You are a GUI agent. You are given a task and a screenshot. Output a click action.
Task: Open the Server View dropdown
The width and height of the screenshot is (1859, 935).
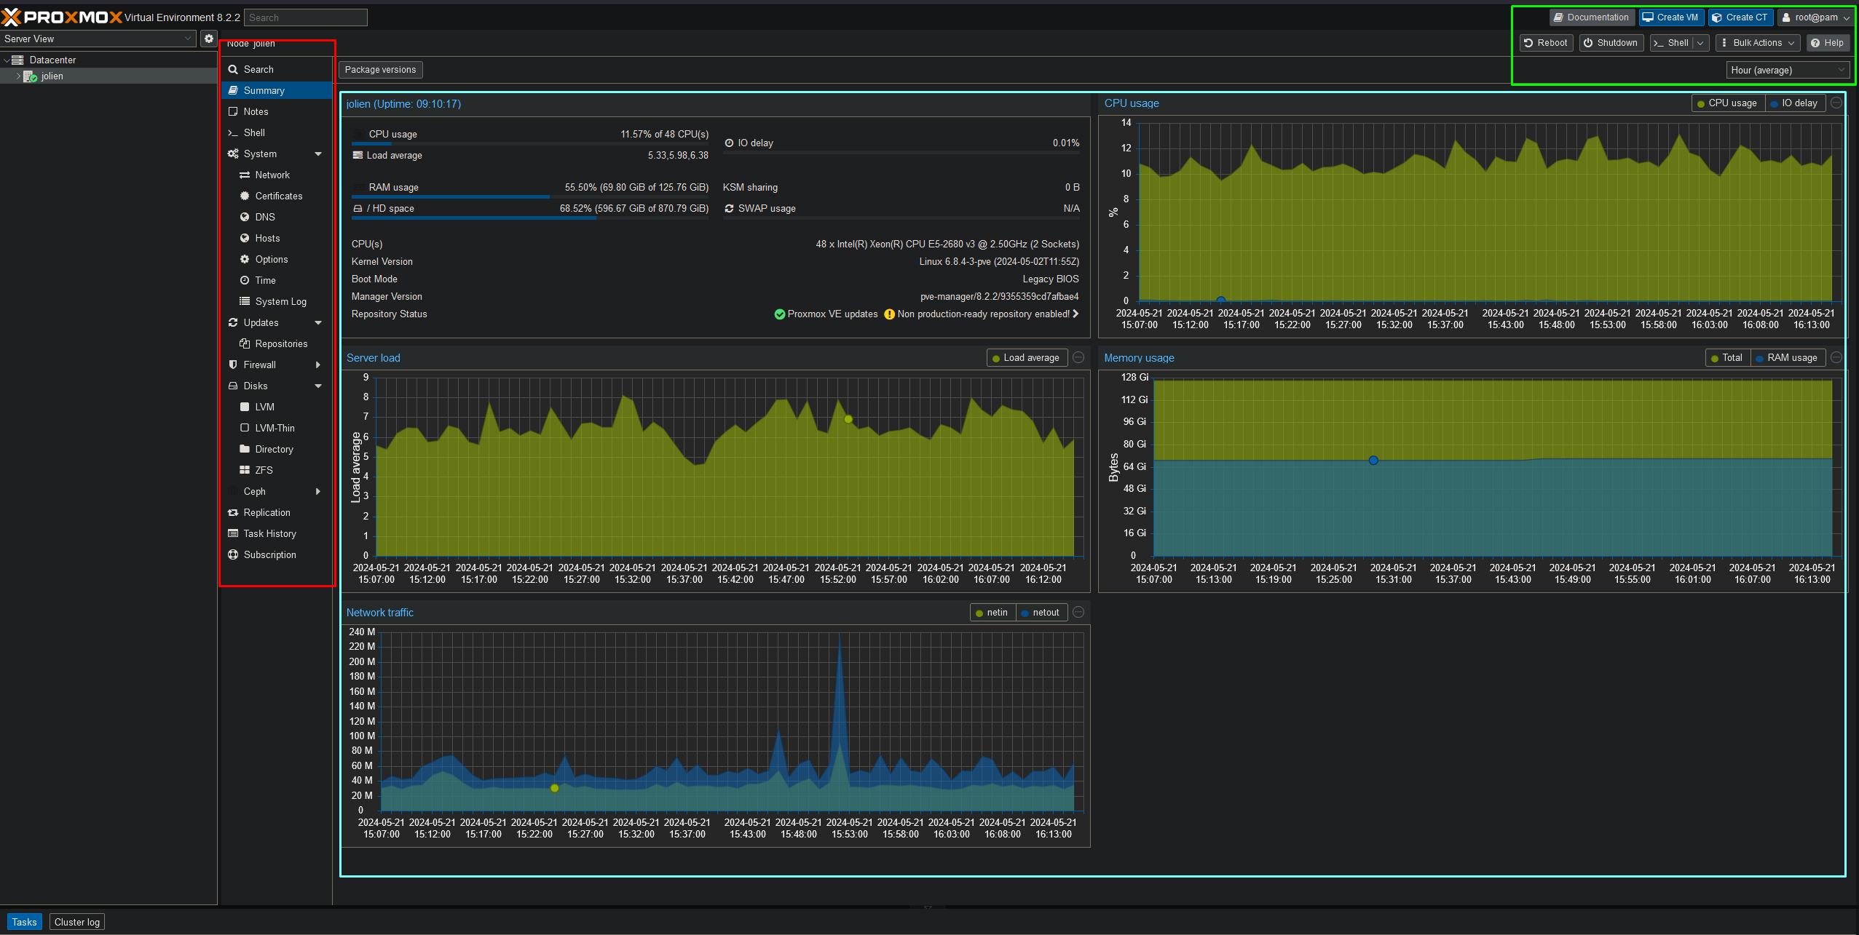point(98,39)
